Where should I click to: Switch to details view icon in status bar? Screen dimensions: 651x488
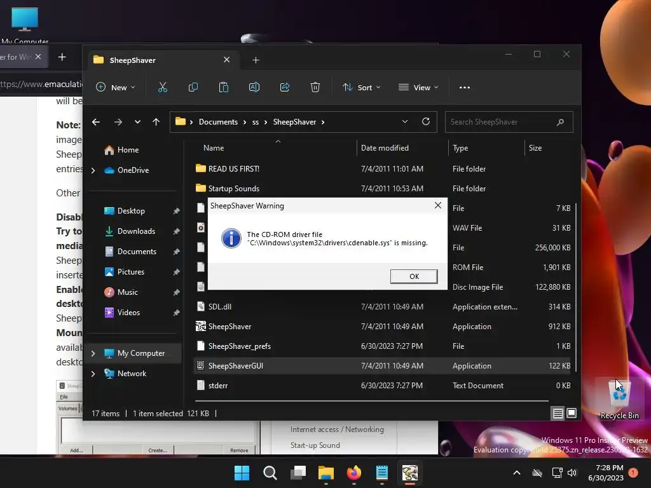(x=558, y=413)
